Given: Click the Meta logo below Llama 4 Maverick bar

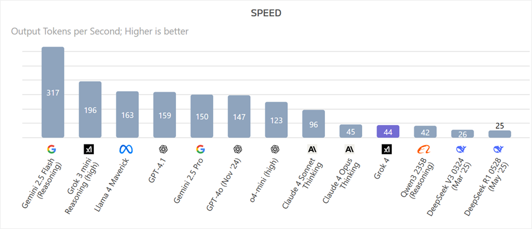Looking at the screenshot, I should tap(127, 149).
